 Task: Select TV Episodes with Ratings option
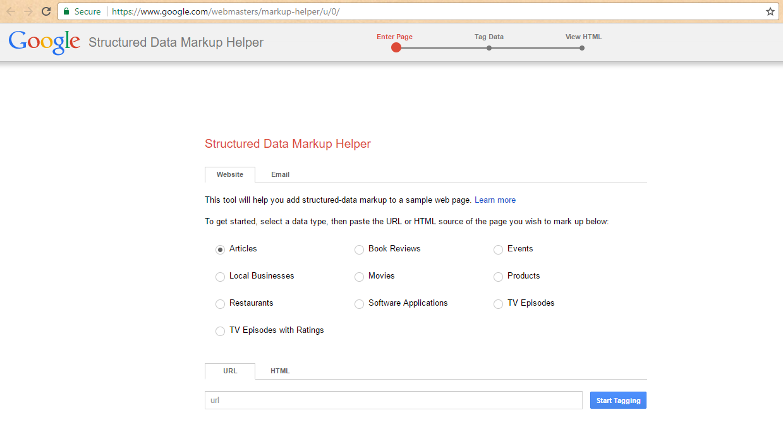coord(220,331)
